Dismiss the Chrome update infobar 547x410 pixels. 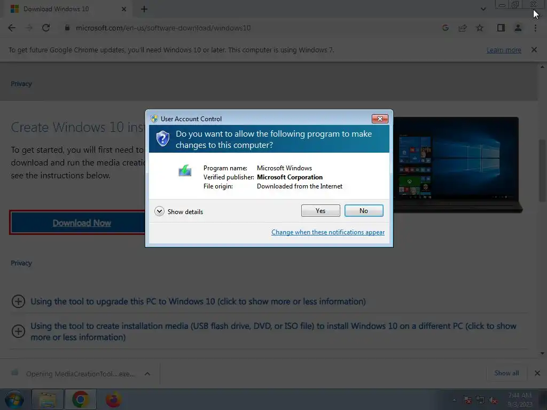(x=534, y=50)
